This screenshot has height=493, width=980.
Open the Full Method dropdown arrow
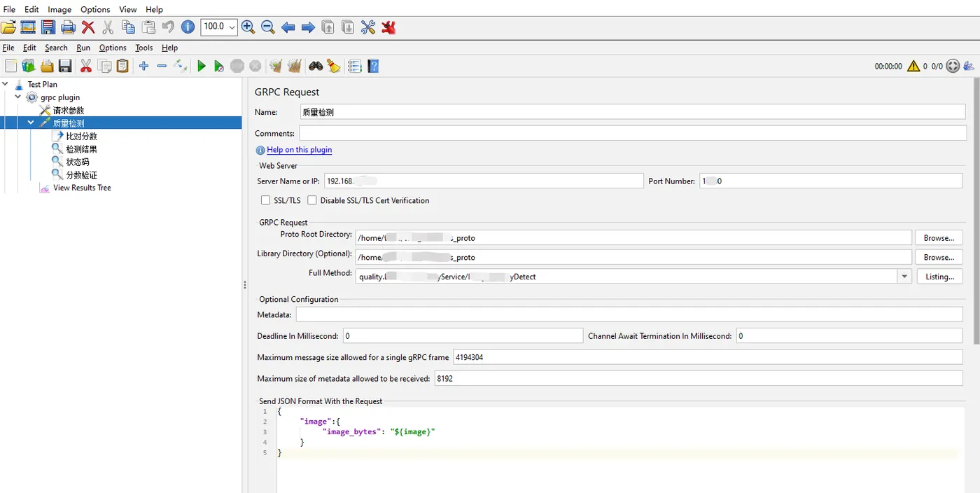(x=904, y=277)
